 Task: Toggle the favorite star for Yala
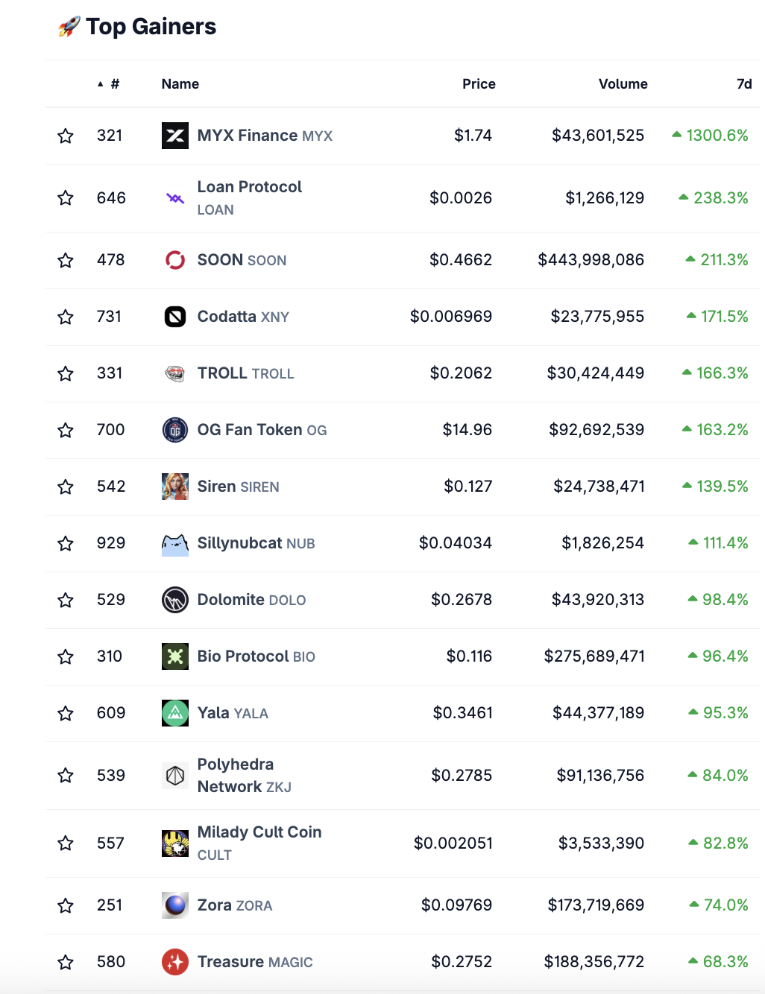click(x=66, y=713)
